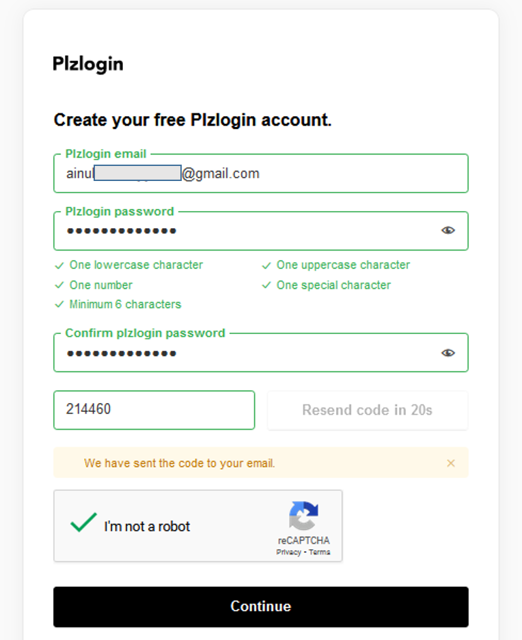522x640 pixels.
Task: Reveal the confirm password via eye icon
Action: [448, 352]
